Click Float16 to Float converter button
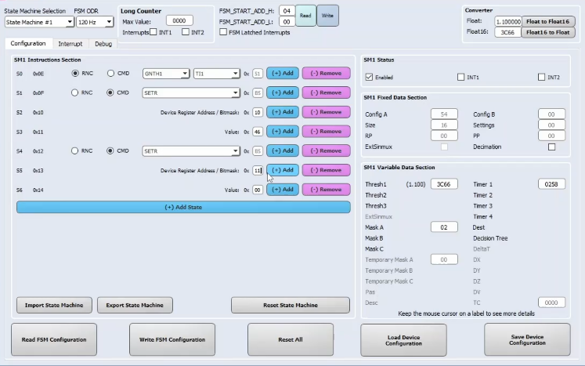Viewport: 585px width, 366px height. pos(547,32)
